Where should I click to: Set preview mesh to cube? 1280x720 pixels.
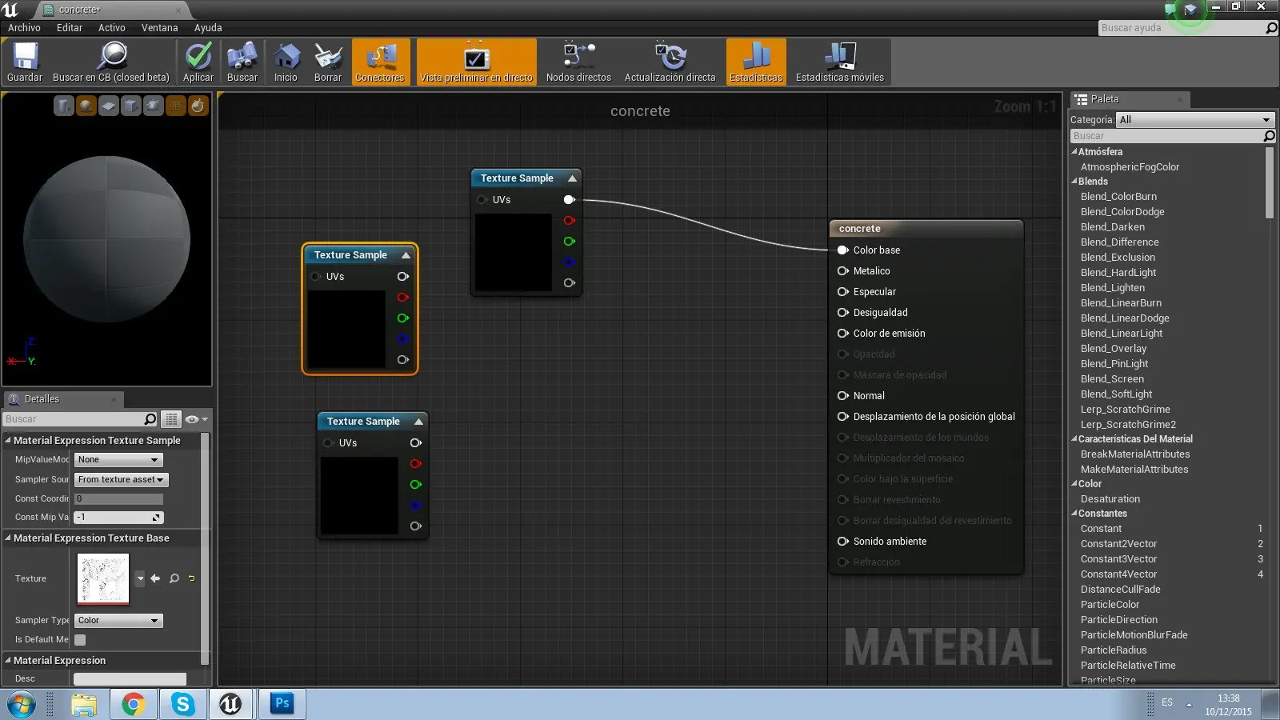coord(131,106)
